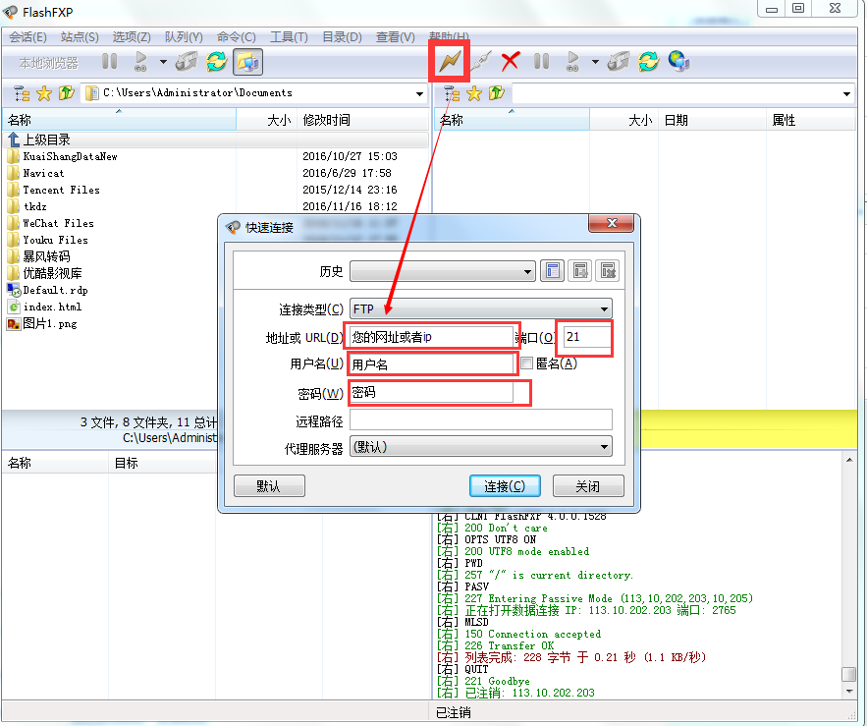Click the right pane transfer mode icon

pos(619,62)
